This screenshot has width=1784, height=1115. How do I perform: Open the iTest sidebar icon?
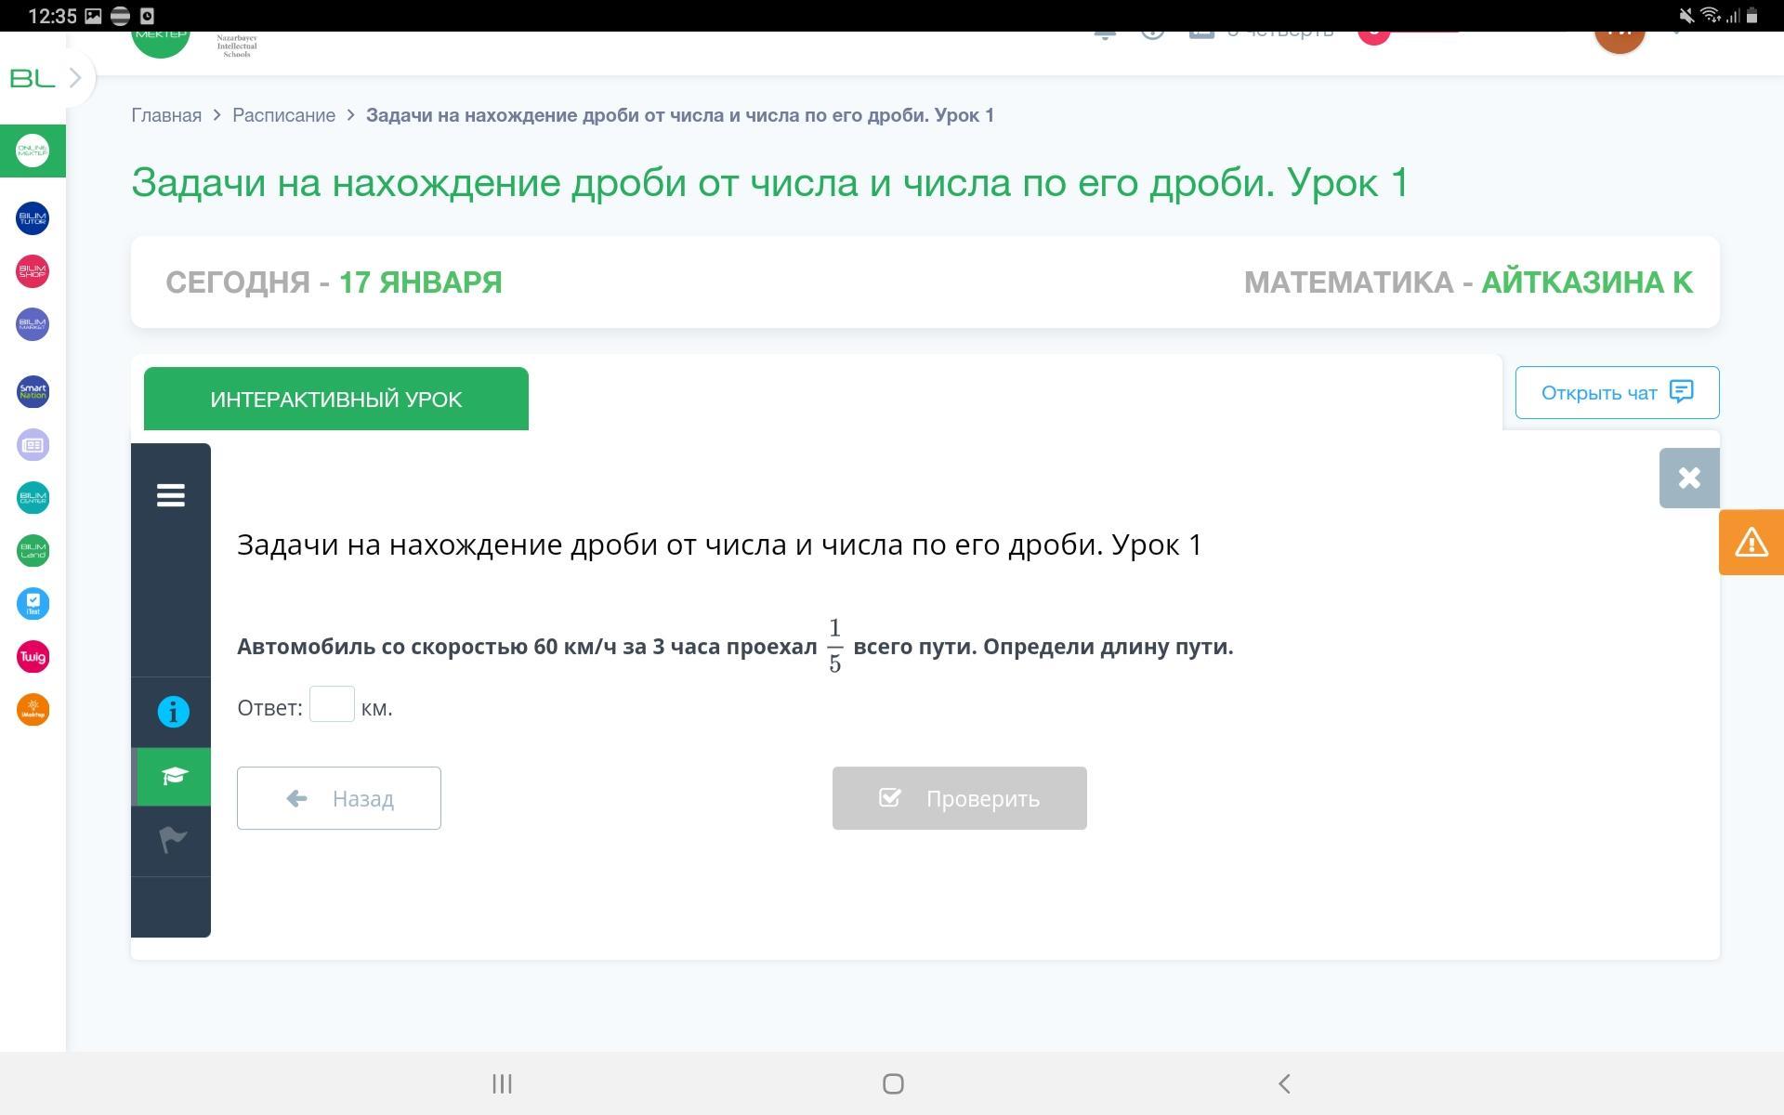click(33, 604)
